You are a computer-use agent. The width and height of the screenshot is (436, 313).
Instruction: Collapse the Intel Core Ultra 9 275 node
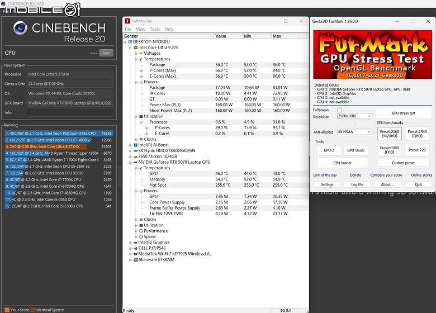coord(130,48)
